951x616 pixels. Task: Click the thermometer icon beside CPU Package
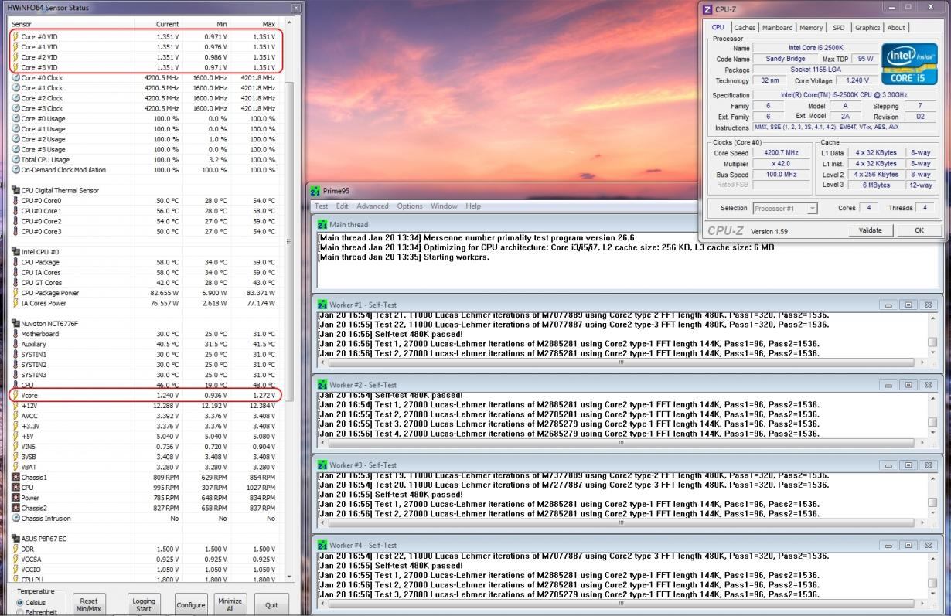point(15,262)
